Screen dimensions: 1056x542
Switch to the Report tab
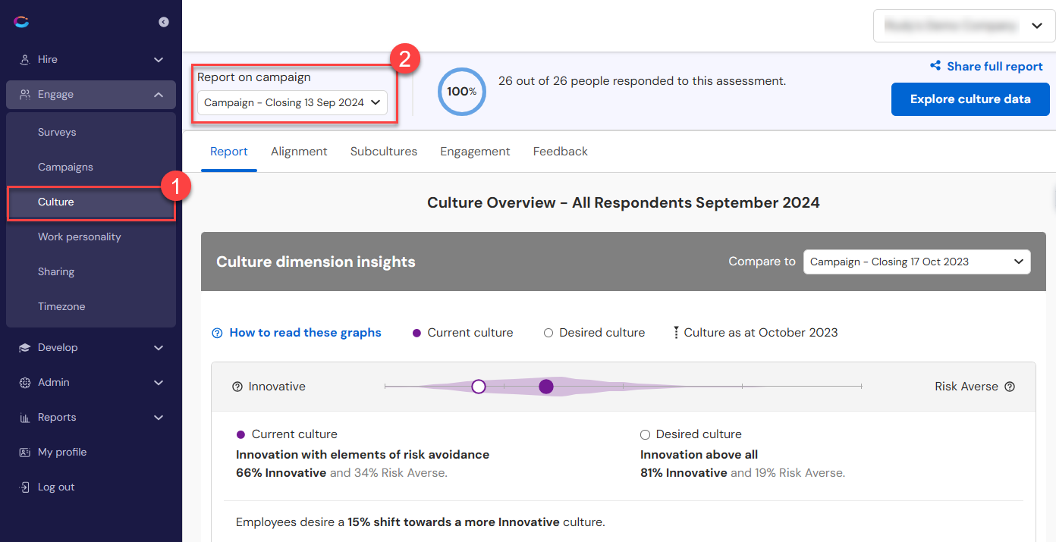click(x=229, y=152)
